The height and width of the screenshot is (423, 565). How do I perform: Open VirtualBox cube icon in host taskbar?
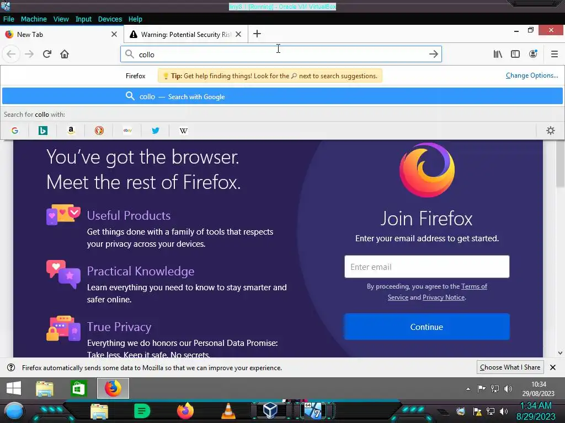point(270,410)
